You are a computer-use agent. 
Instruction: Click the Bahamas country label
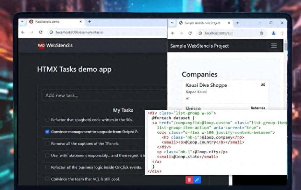[x=258, y=108]
